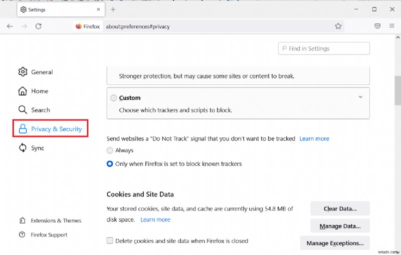401x255 pixels.
Task: Click the Reload page icon
Action: [x=39, y=26]
